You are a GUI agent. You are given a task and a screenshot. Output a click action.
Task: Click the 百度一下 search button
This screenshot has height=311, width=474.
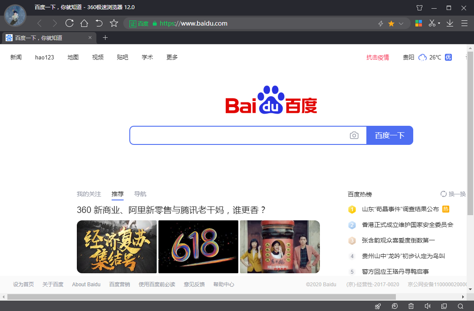(x=389, y=135)
